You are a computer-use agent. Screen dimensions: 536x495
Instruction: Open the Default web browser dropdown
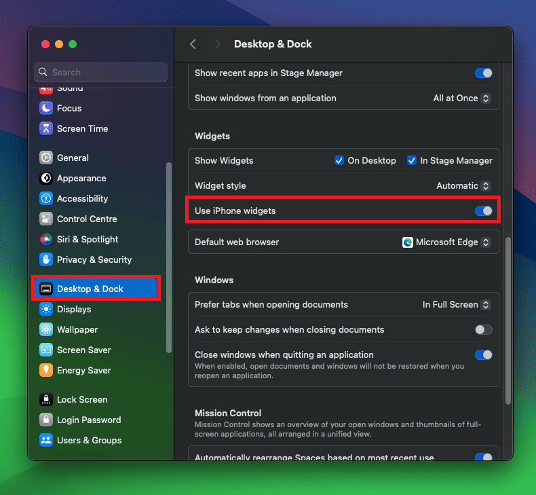coord(447,242)
